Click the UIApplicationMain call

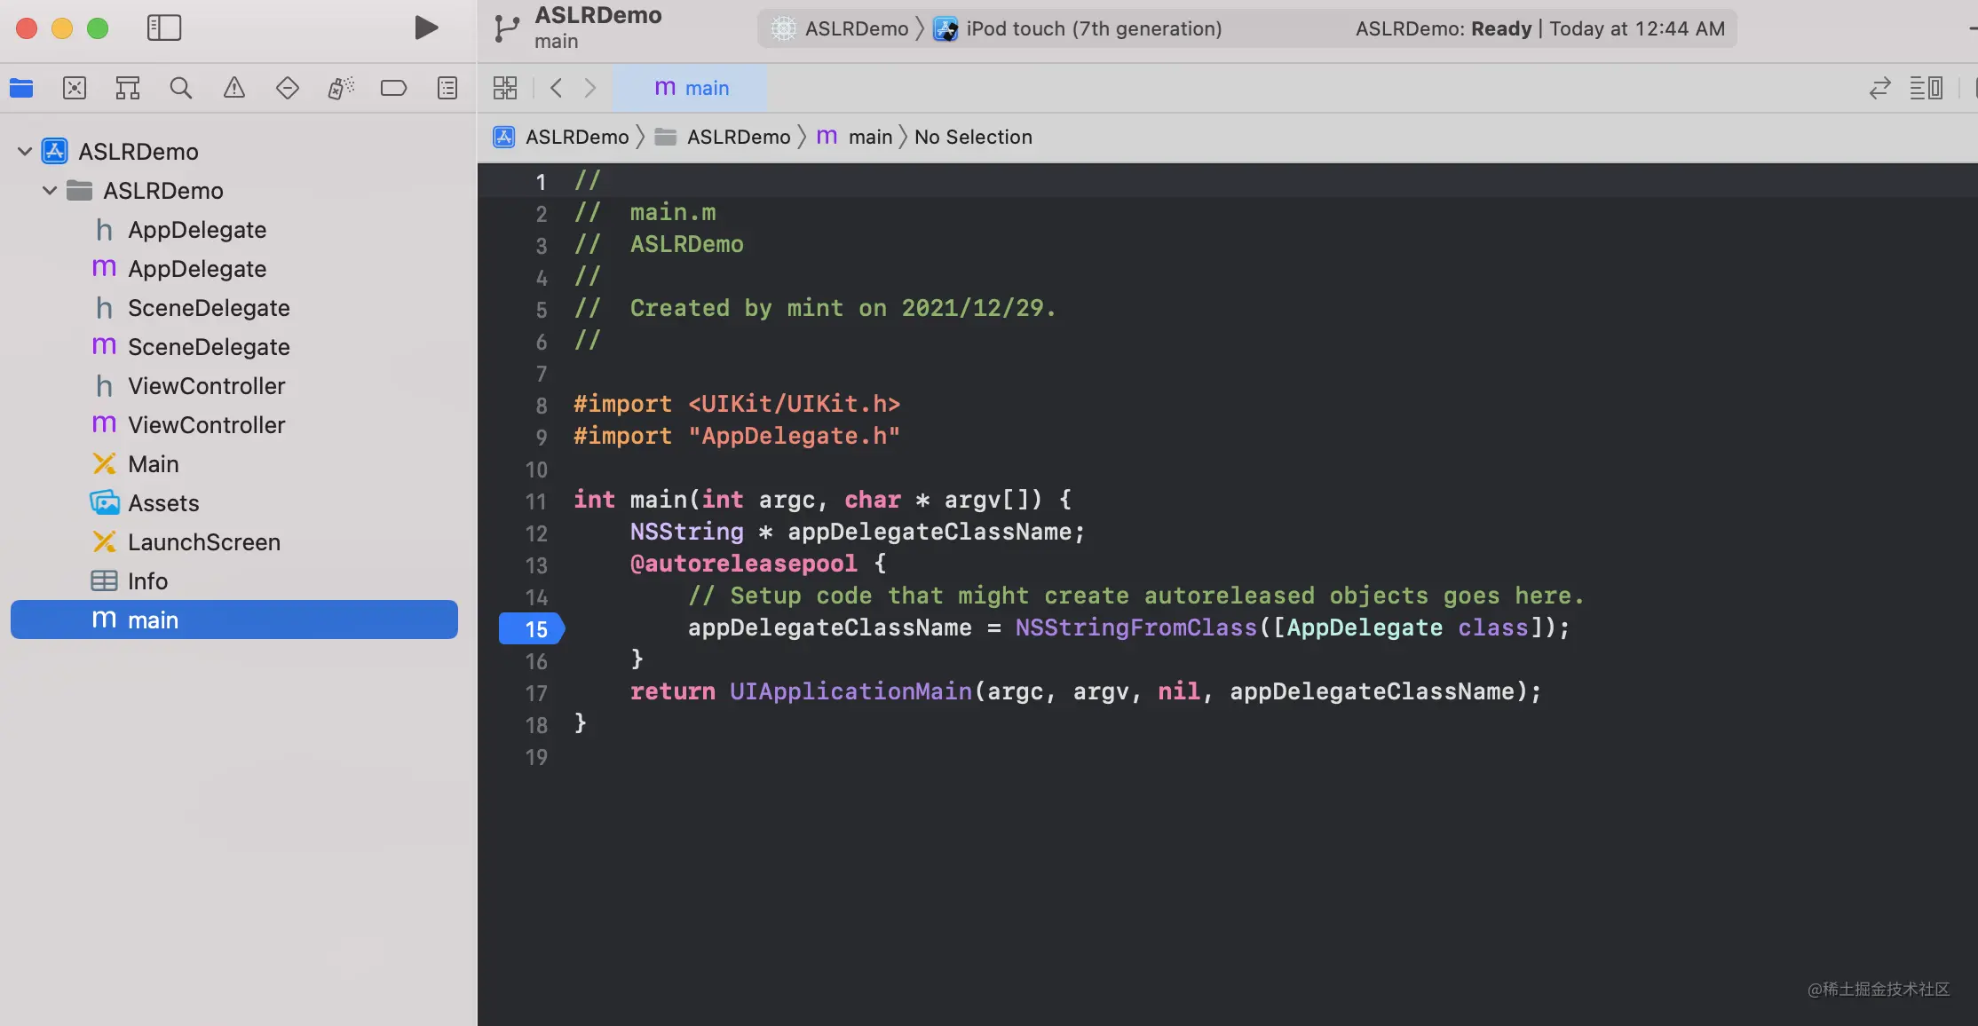[851, 691]
